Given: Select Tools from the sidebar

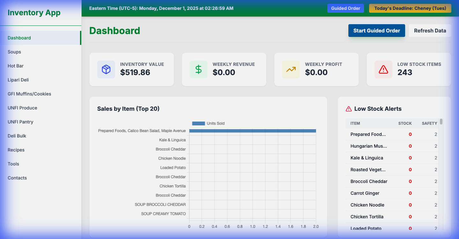Looking at the screenshot, I should [x=13, y=164].
